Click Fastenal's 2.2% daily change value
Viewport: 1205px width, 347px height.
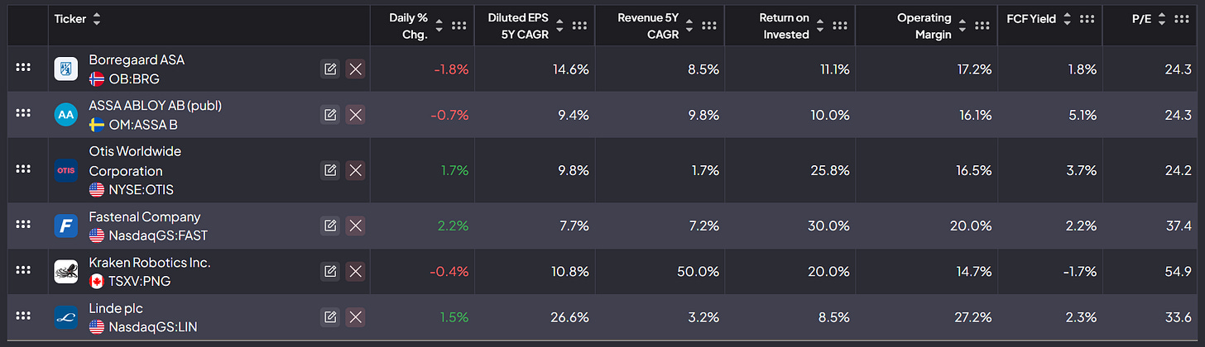click(454, 226)
